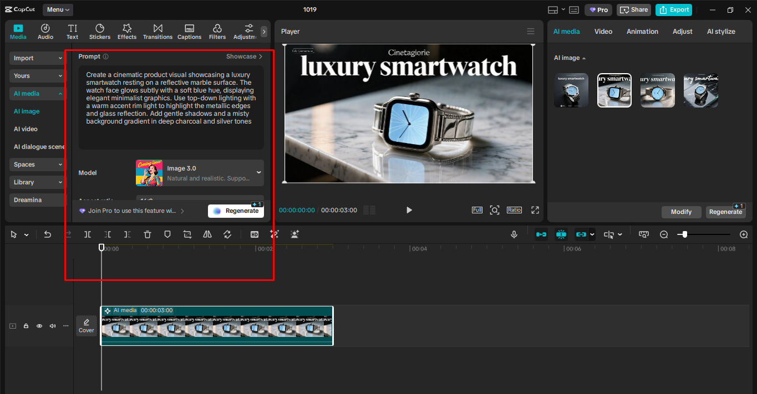Image resolution: width=757 pixels, height=394 pixels.
Task: Open the Player panel menu icon
Action: pos(531,32)
